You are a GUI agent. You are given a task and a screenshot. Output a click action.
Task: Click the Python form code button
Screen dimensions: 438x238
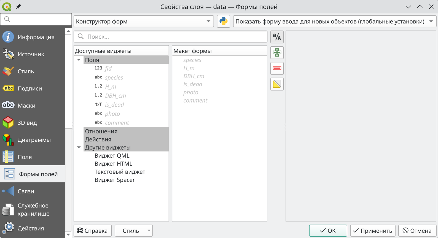click(x=224, y=21)
